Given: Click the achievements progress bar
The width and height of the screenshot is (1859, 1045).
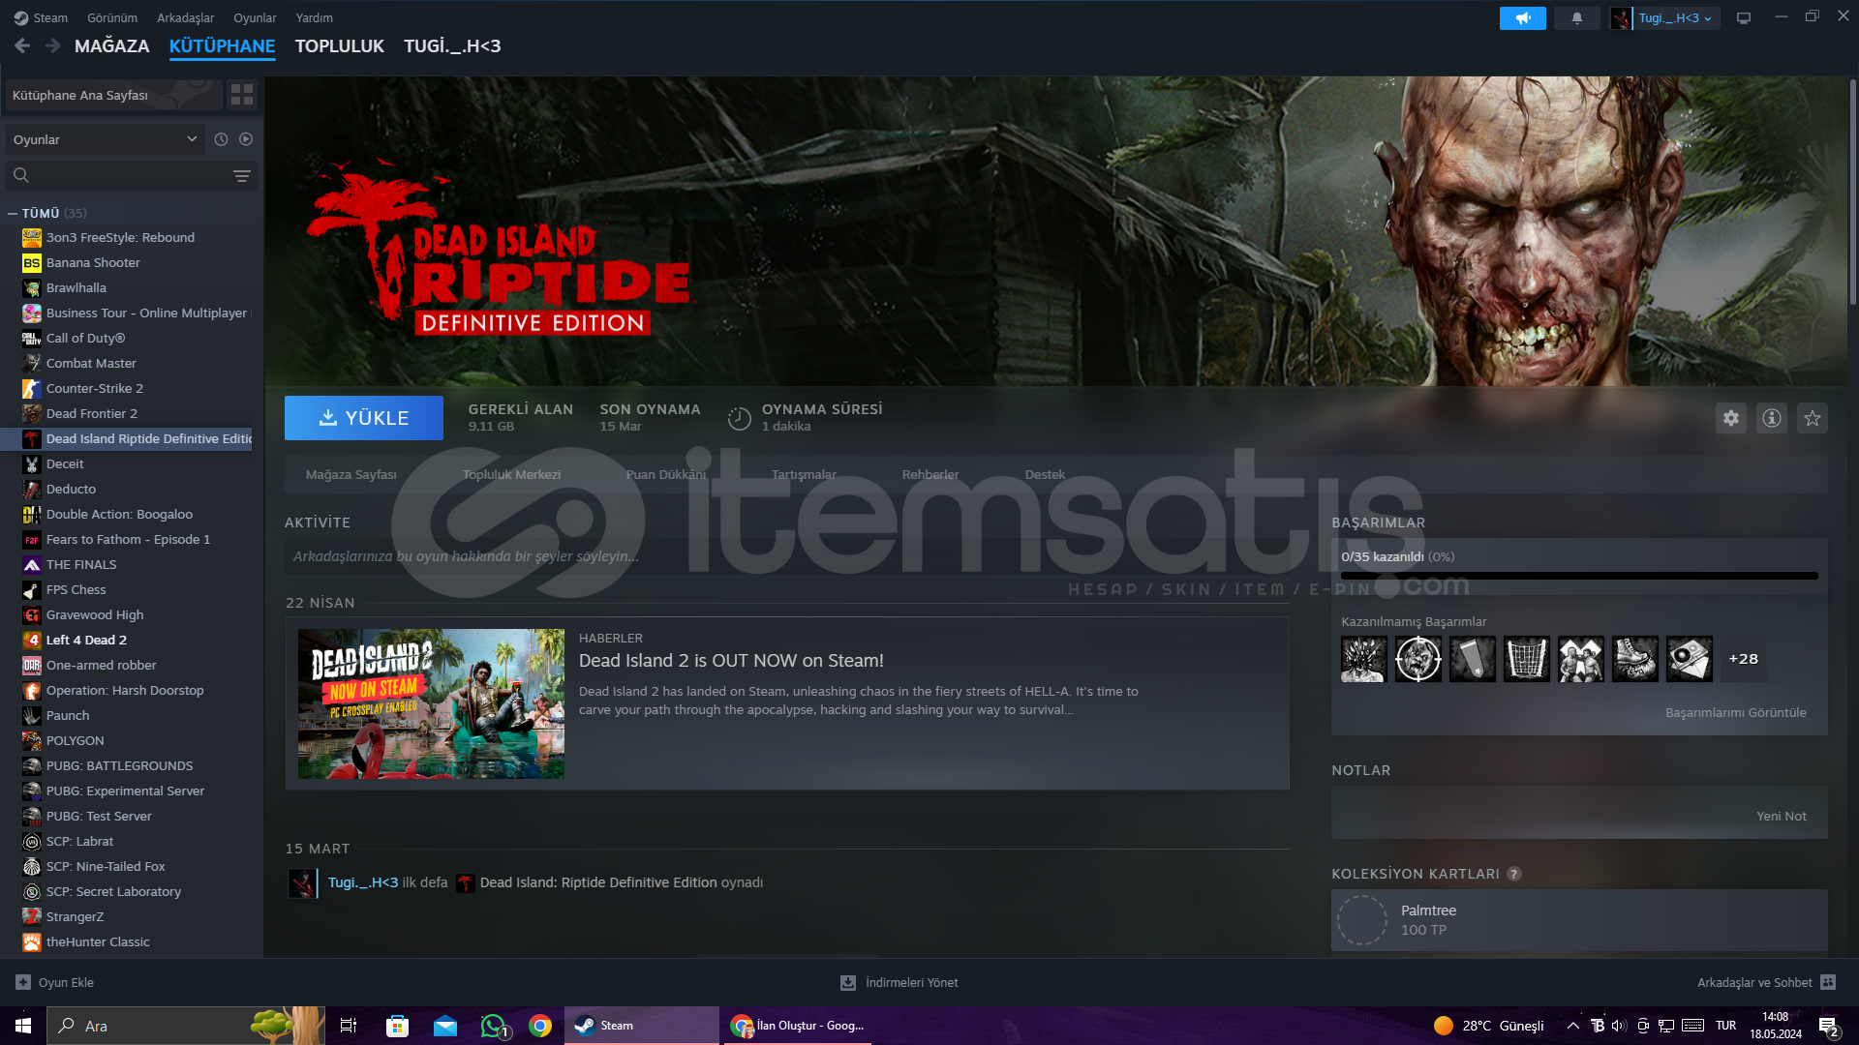Looking at the screenshot, I should (1579, 576).
